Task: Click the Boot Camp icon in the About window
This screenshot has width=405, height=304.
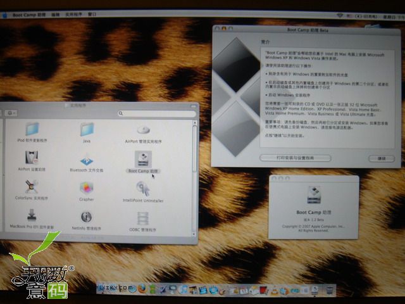Action: pos(314,194)
